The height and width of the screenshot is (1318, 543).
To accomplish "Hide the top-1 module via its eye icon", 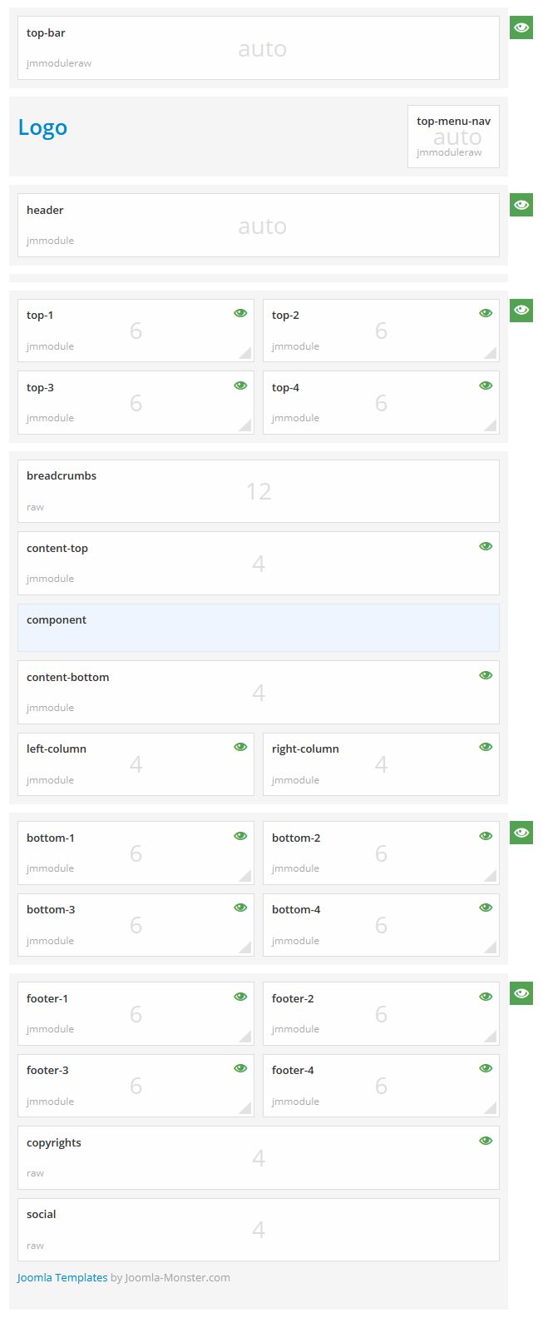I will 239,312.
